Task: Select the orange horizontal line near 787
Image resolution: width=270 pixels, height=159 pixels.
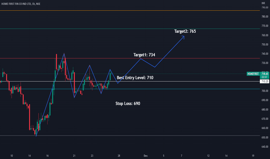Action: click(x=130, y=11)
